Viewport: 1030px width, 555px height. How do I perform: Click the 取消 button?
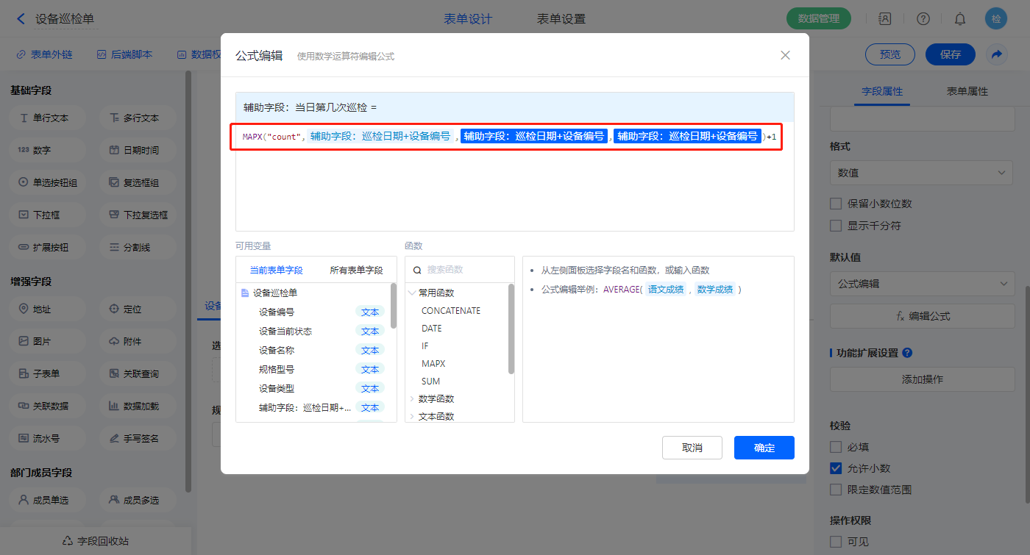tap(692, 448)
